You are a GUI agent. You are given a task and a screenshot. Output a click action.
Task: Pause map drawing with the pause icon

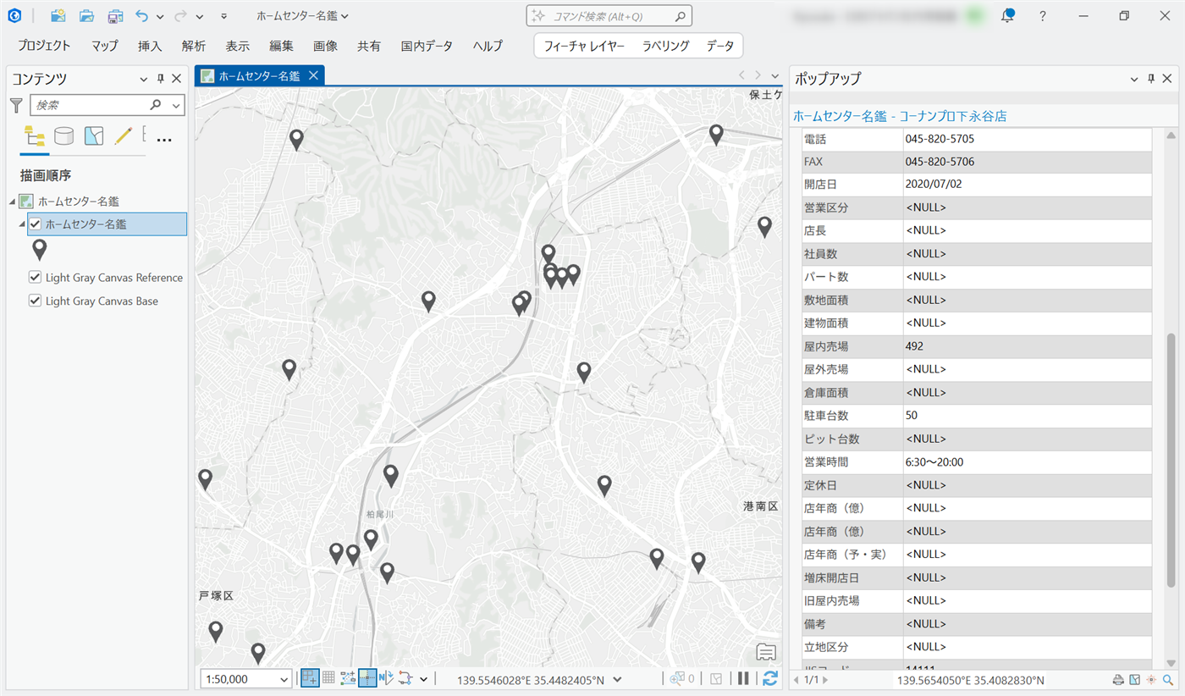tap(743, 678)
